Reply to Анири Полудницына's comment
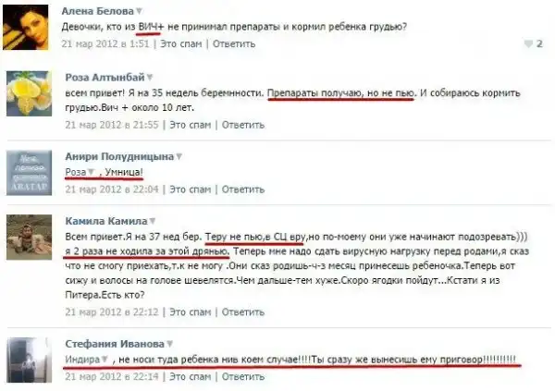 click(x=243, y=189)
